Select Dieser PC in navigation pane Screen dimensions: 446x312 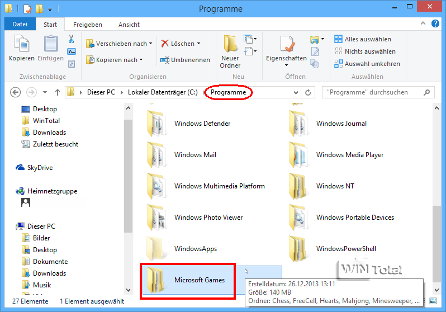tap(36, 226)
